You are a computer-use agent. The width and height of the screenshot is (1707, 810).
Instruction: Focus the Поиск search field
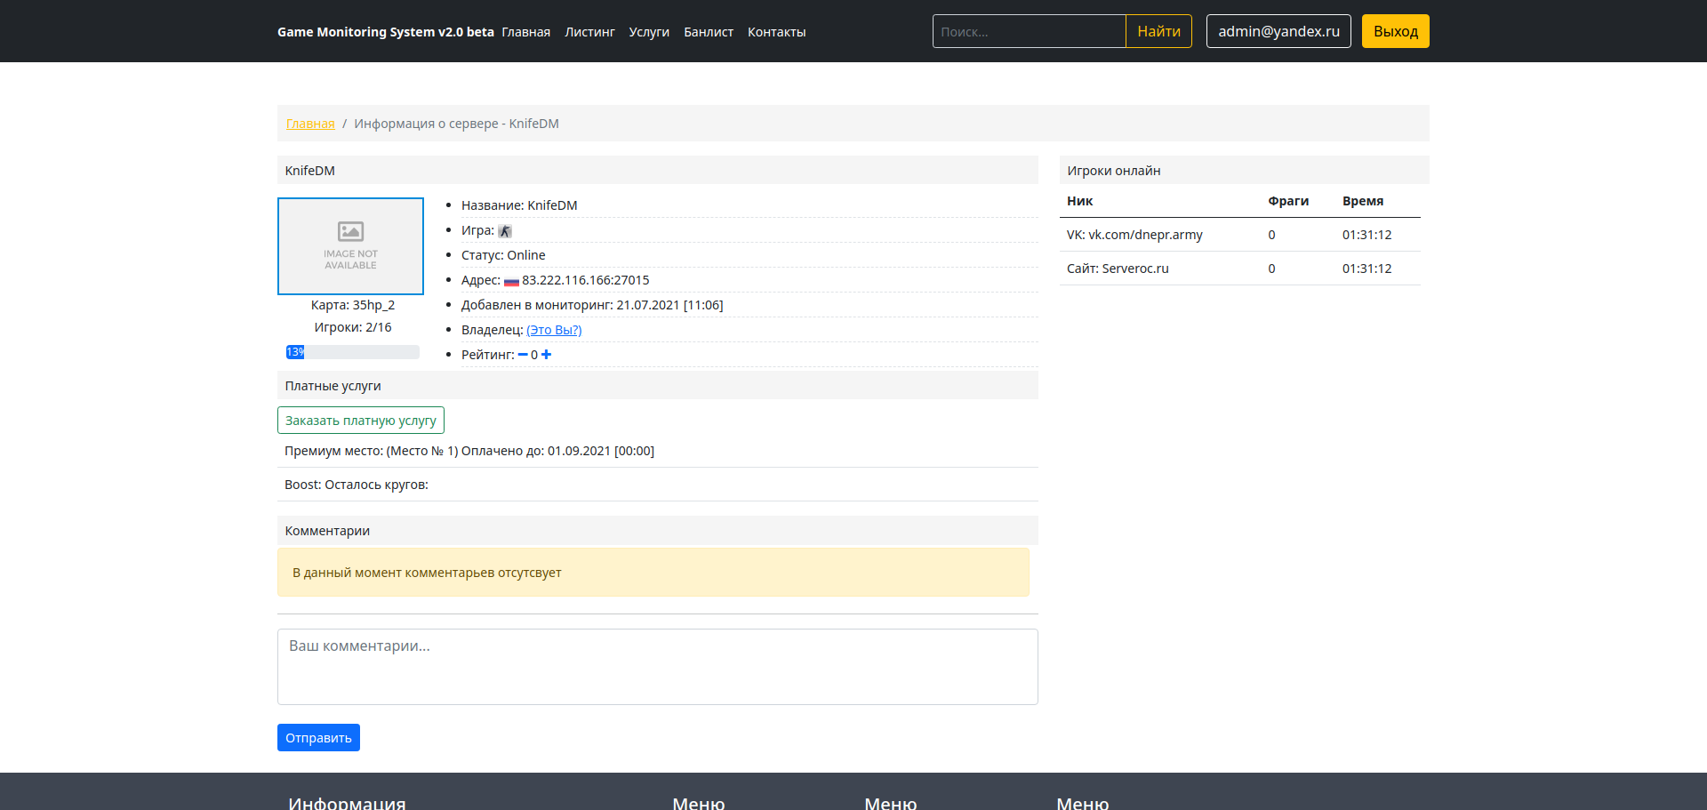click(1029, 31)
